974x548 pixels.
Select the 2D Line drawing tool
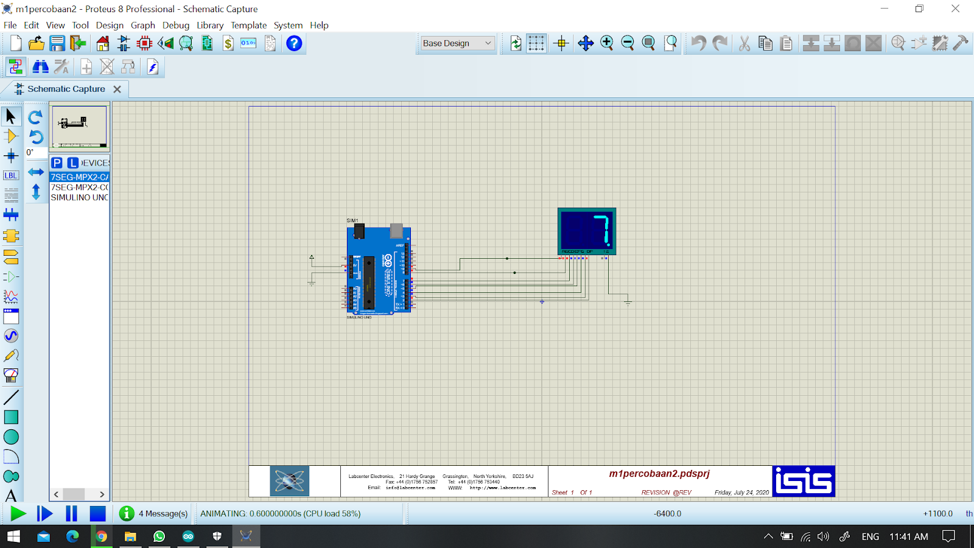pos(11,397)
